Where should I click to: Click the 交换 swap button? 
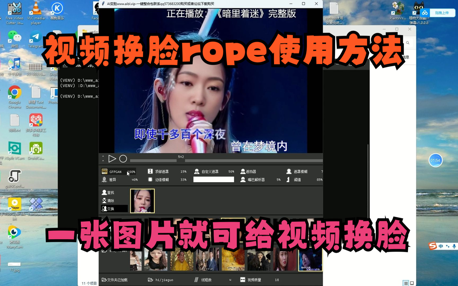(x=114, y=209)
